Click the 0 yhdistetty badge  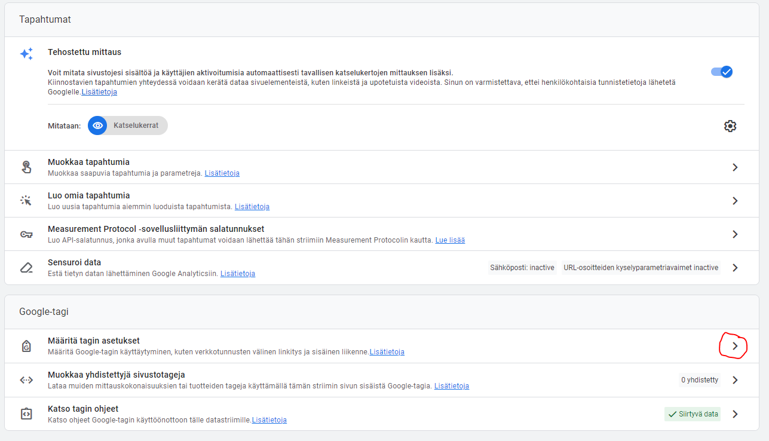(699, 380)
